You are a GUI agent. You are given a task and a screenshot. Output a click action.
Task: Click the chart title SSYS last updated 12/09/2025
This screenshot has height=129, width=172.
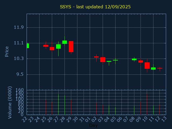pos(95,7)
